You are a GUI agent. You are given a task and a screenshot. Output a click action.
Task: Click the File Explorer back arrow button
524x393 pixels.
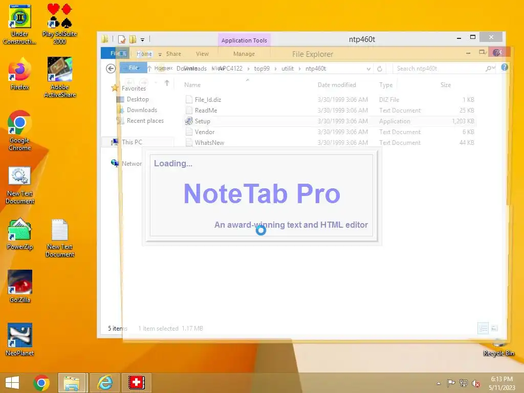pyautogui.click(x=111, y=69)
